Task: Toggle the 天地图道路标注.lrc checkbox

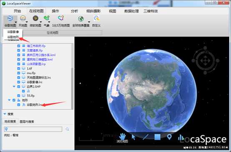Action: (19, 78)
